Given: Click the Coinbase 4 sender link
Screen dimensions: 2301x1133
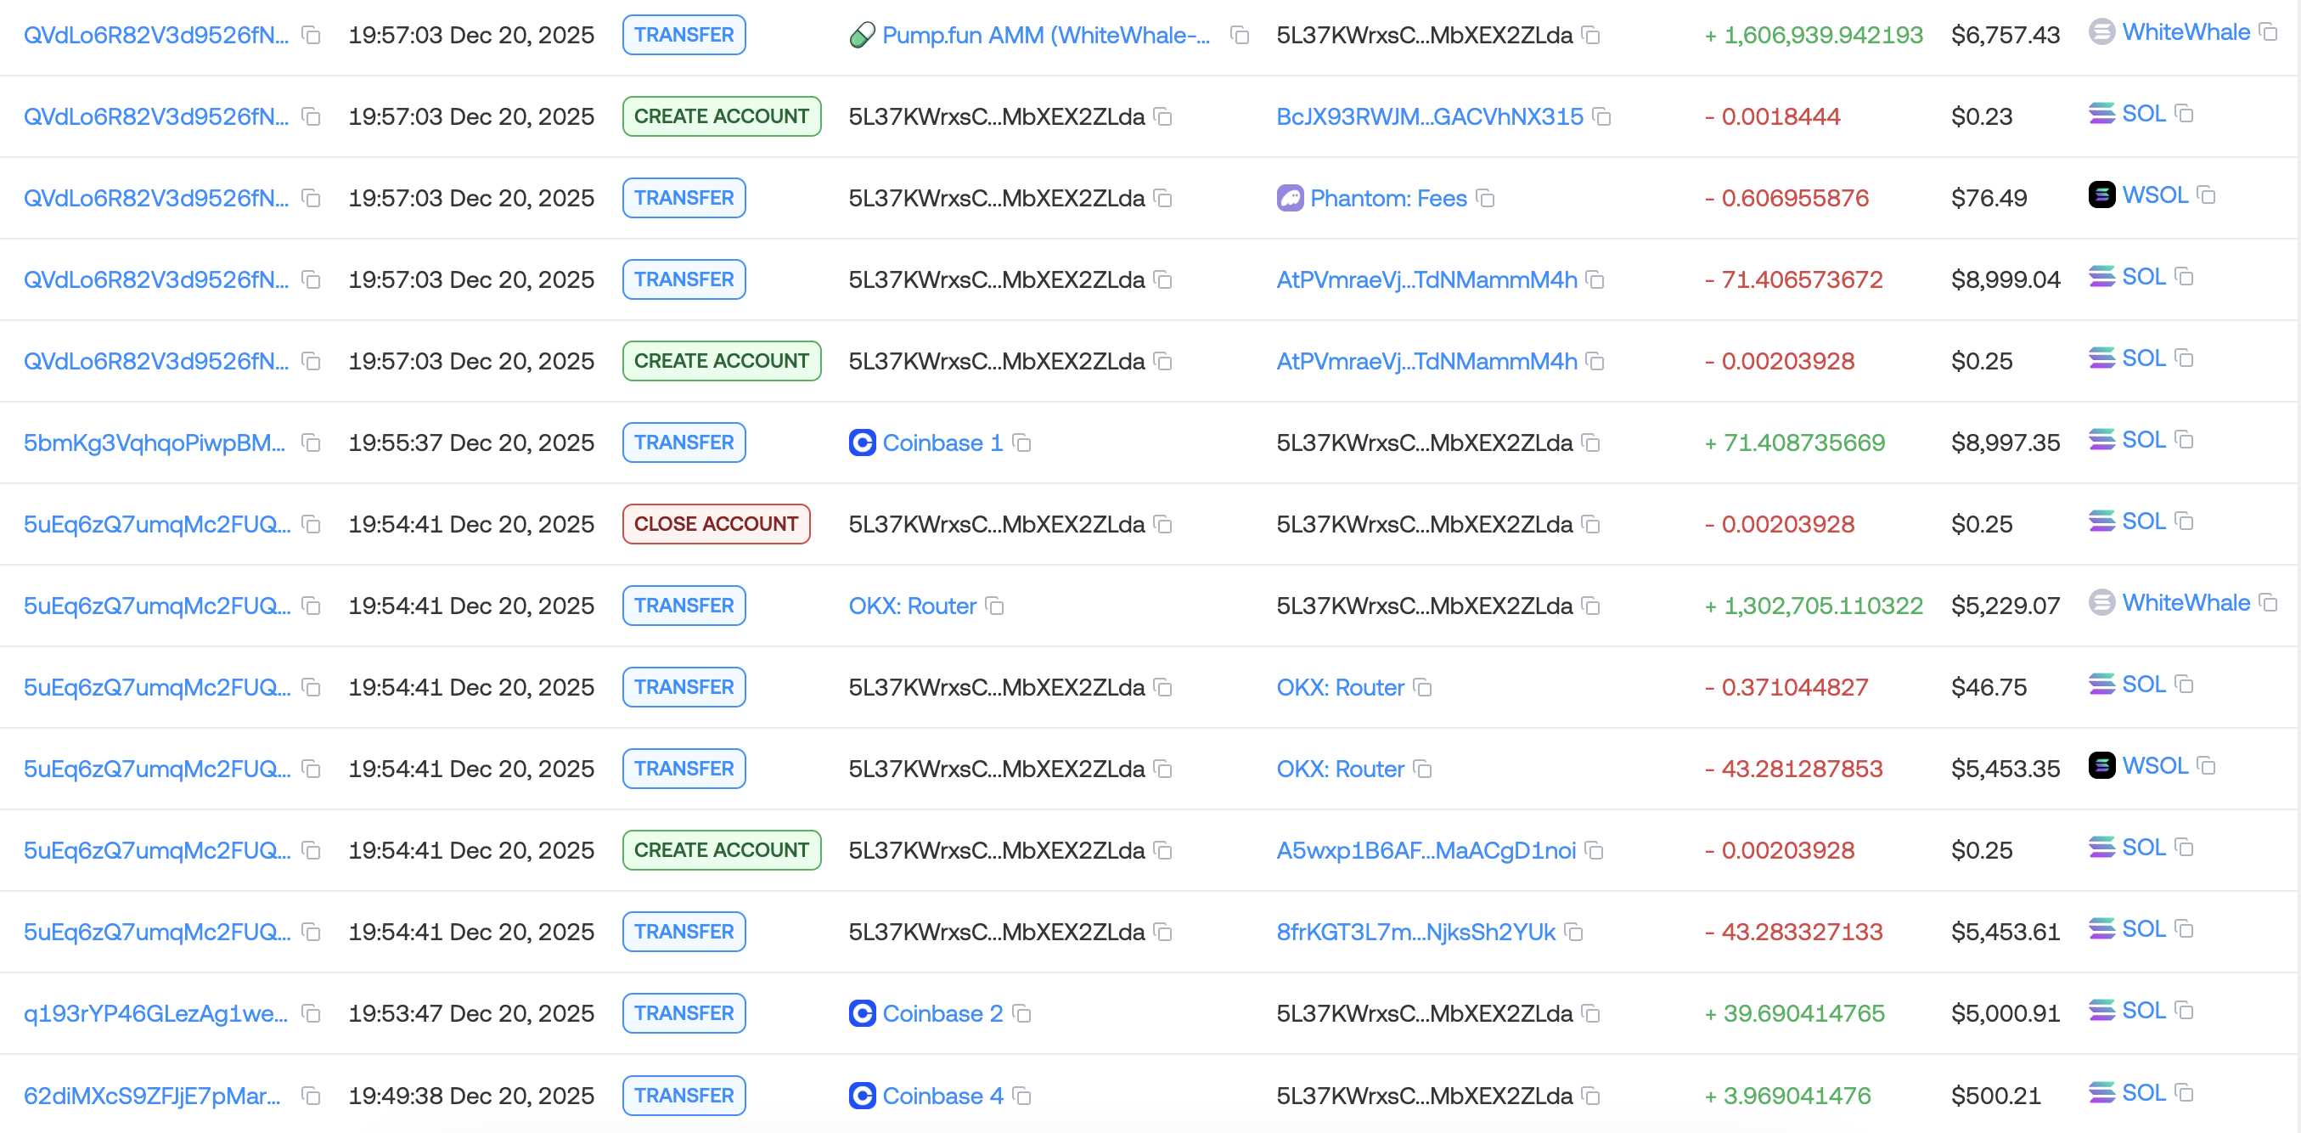Looking at the screenshot, I should click(942, 1096).
